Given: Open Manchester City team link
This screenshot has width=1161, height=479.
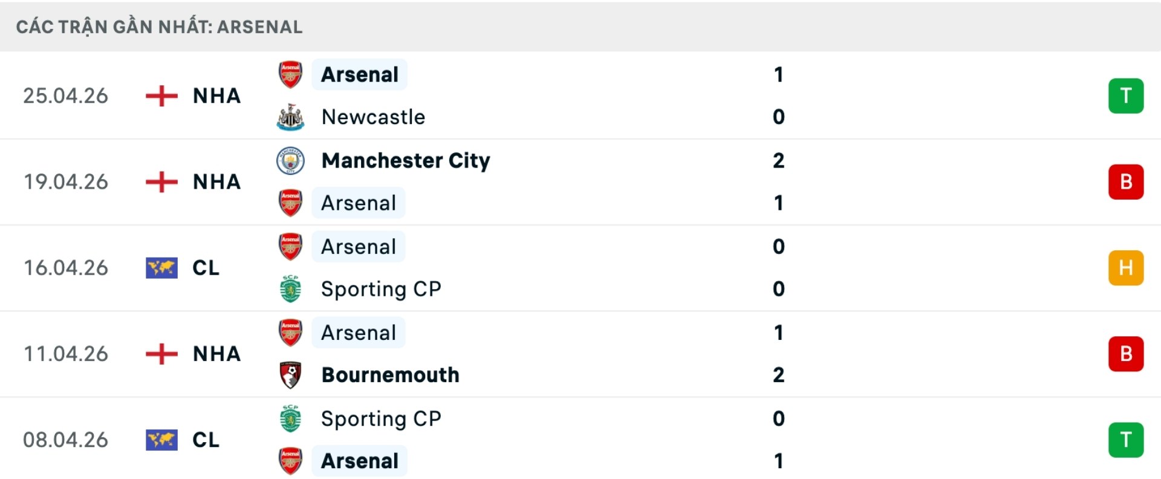Looking at the screenshot, I should pos(406,160).
